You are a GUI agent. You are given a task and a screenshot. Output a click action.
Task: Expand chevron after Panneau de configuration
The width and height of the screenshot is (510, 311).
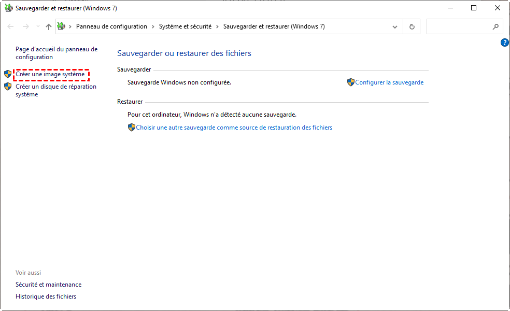(x=153, y=26)
